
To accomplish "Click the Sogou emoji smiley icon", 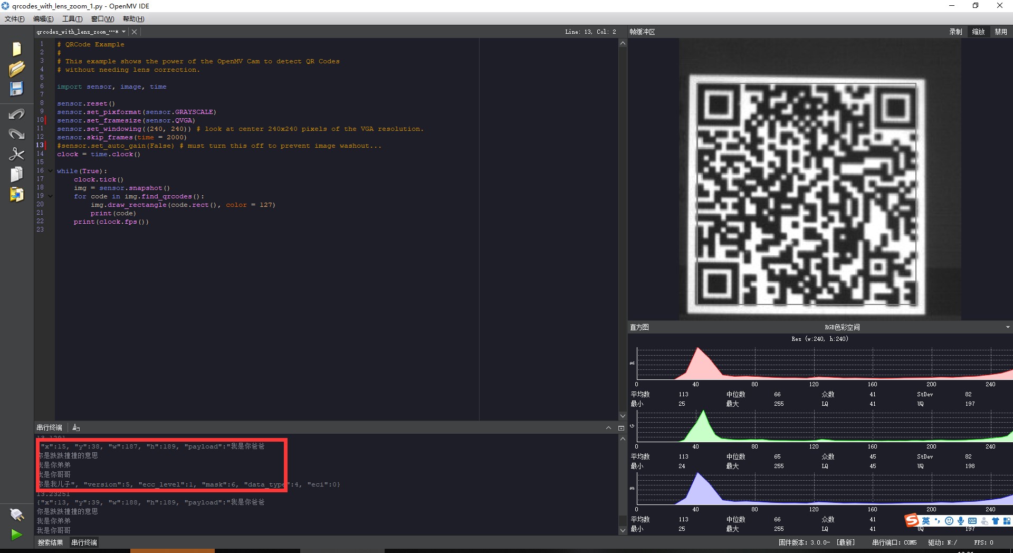I will [949, 521].
